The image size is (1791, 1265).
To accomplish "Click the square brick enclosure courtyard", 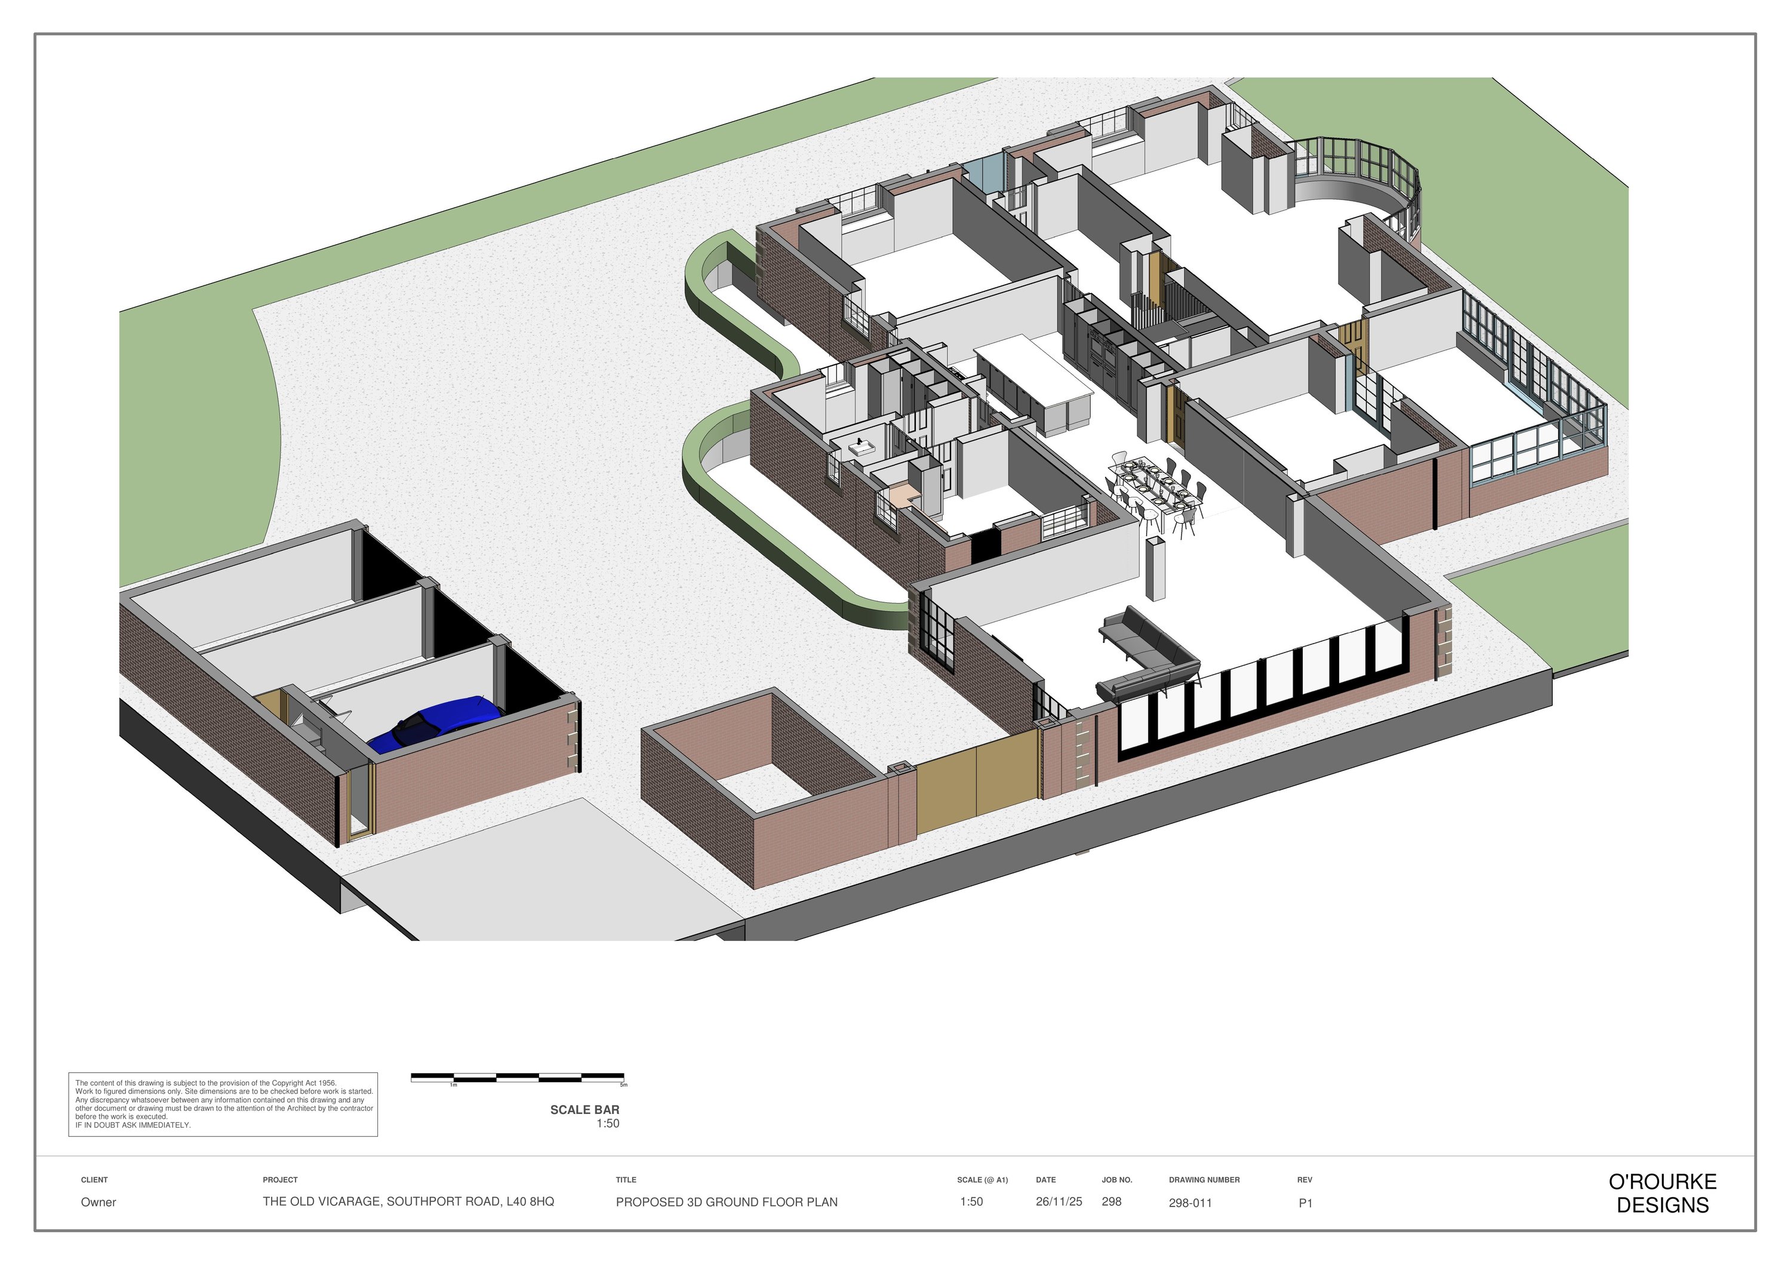I will tap(764, 787).
